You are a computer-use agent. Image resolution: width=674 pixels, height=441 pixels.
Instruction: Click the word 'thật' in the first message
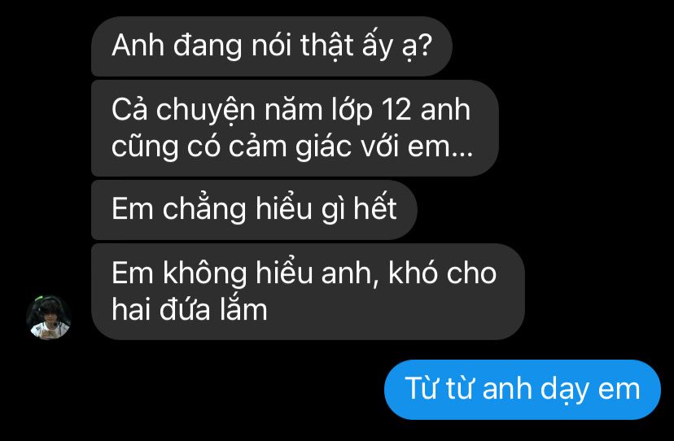pos(327,46)
